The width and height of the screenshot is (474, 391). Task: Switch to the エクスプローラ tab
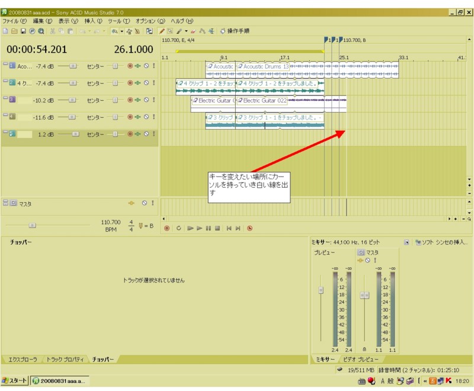(23, 360)
